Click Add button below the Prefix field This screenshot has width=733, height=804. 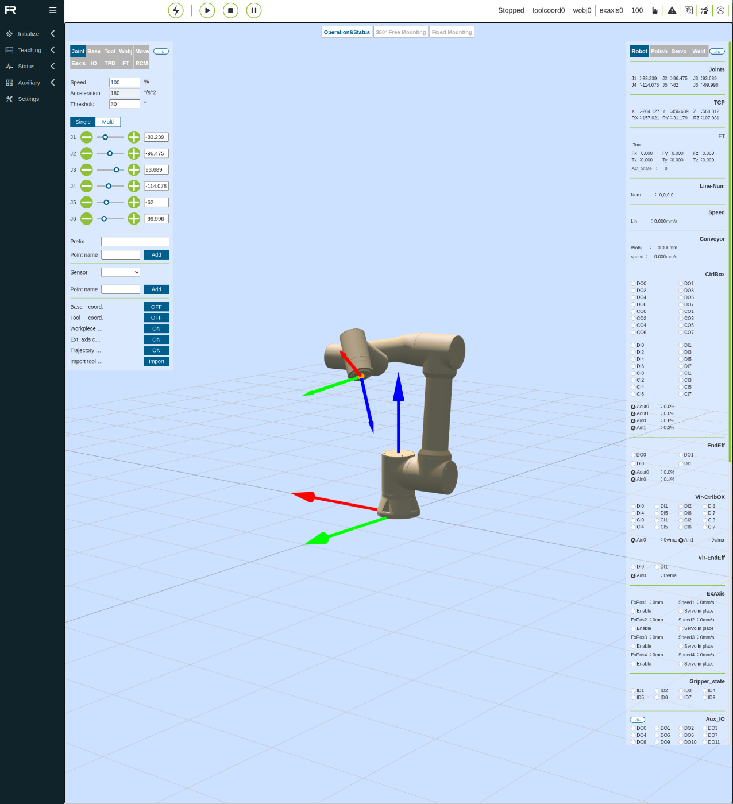coord(156,255)
